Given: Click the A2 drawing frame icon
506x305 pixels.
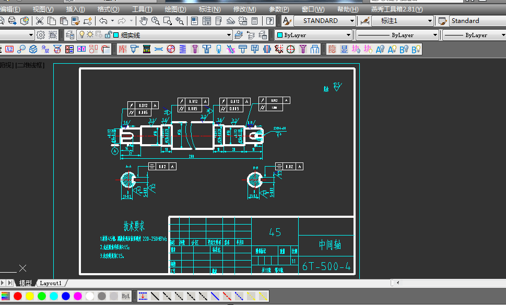Looking at the screenshot, I should click(x=9, y=49).
